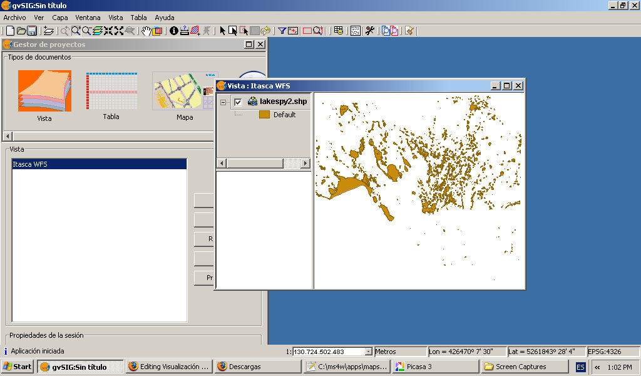Click the attribute table icon in toolbar
The height and width of the screenshot is (376, 641).
tap(339, 31)
